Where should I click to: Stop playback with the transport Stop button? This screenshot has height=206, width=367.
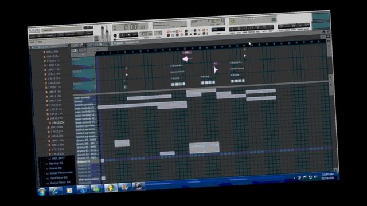(x=128, y=35)
